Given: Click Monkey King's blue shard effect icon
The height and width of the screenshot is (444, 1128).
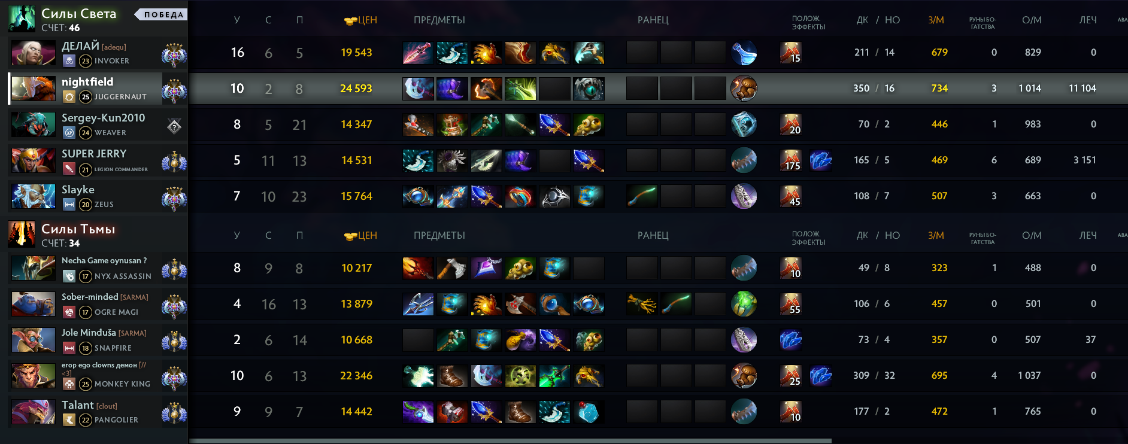Looking at the screenshot, I should (x=820, y=376).
